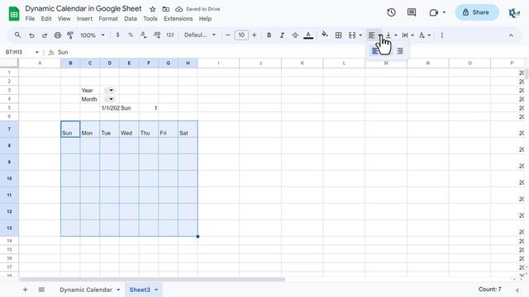
Task: Switch to the Dynamic Calendar sheet tab
Action: [x=86, y=290]
